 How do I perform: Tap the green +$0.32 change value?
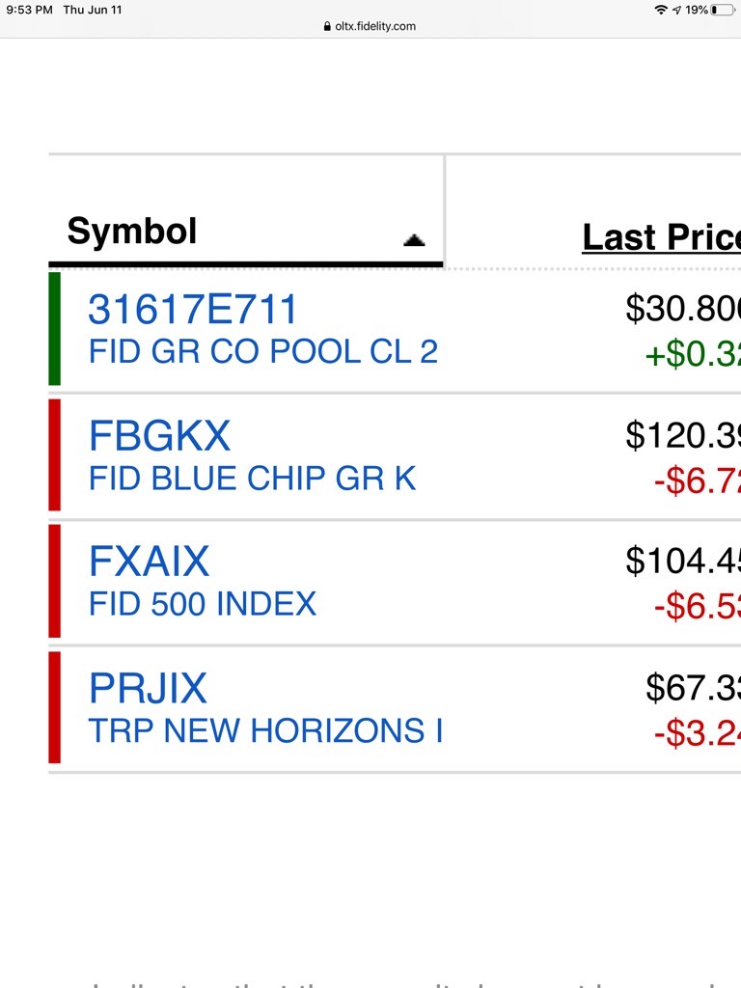coord(693,352)
